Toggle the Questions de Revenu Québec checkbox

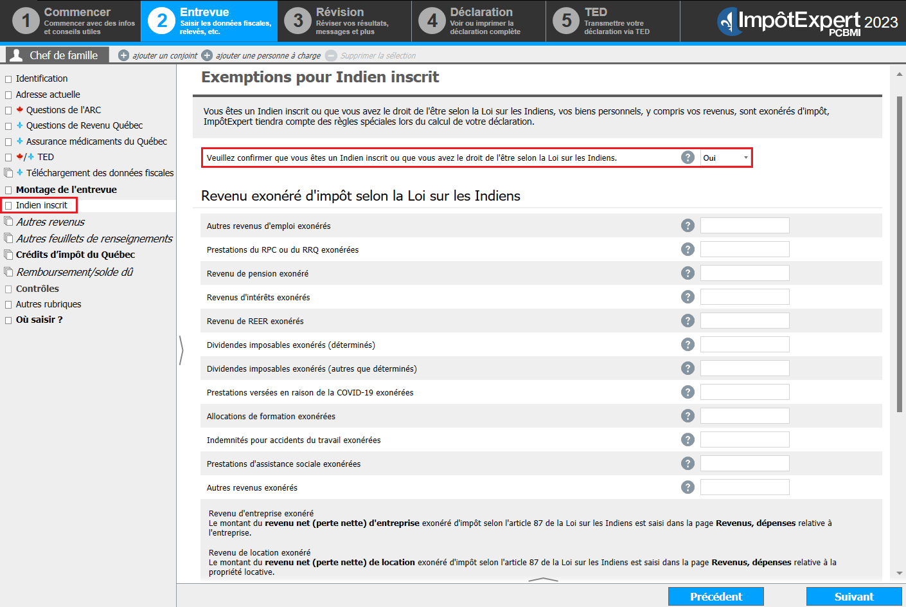click(x=8, y=126)
